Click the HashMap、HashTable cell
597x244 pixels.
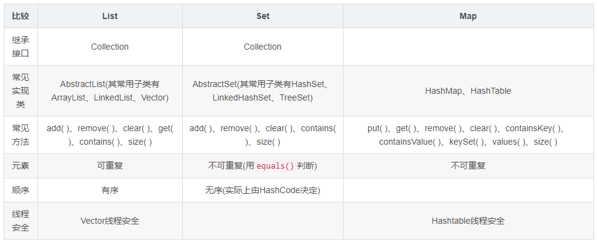coord(468,91)
